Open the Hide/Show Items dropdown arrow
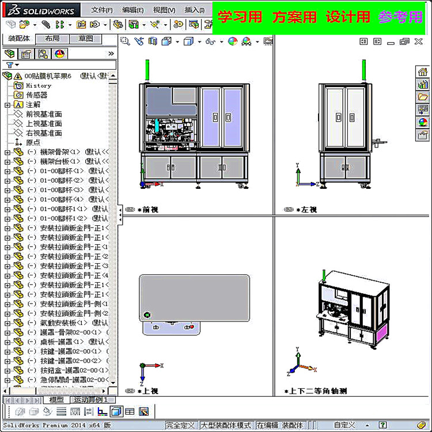The image size is (432, 432). (222, 42)
